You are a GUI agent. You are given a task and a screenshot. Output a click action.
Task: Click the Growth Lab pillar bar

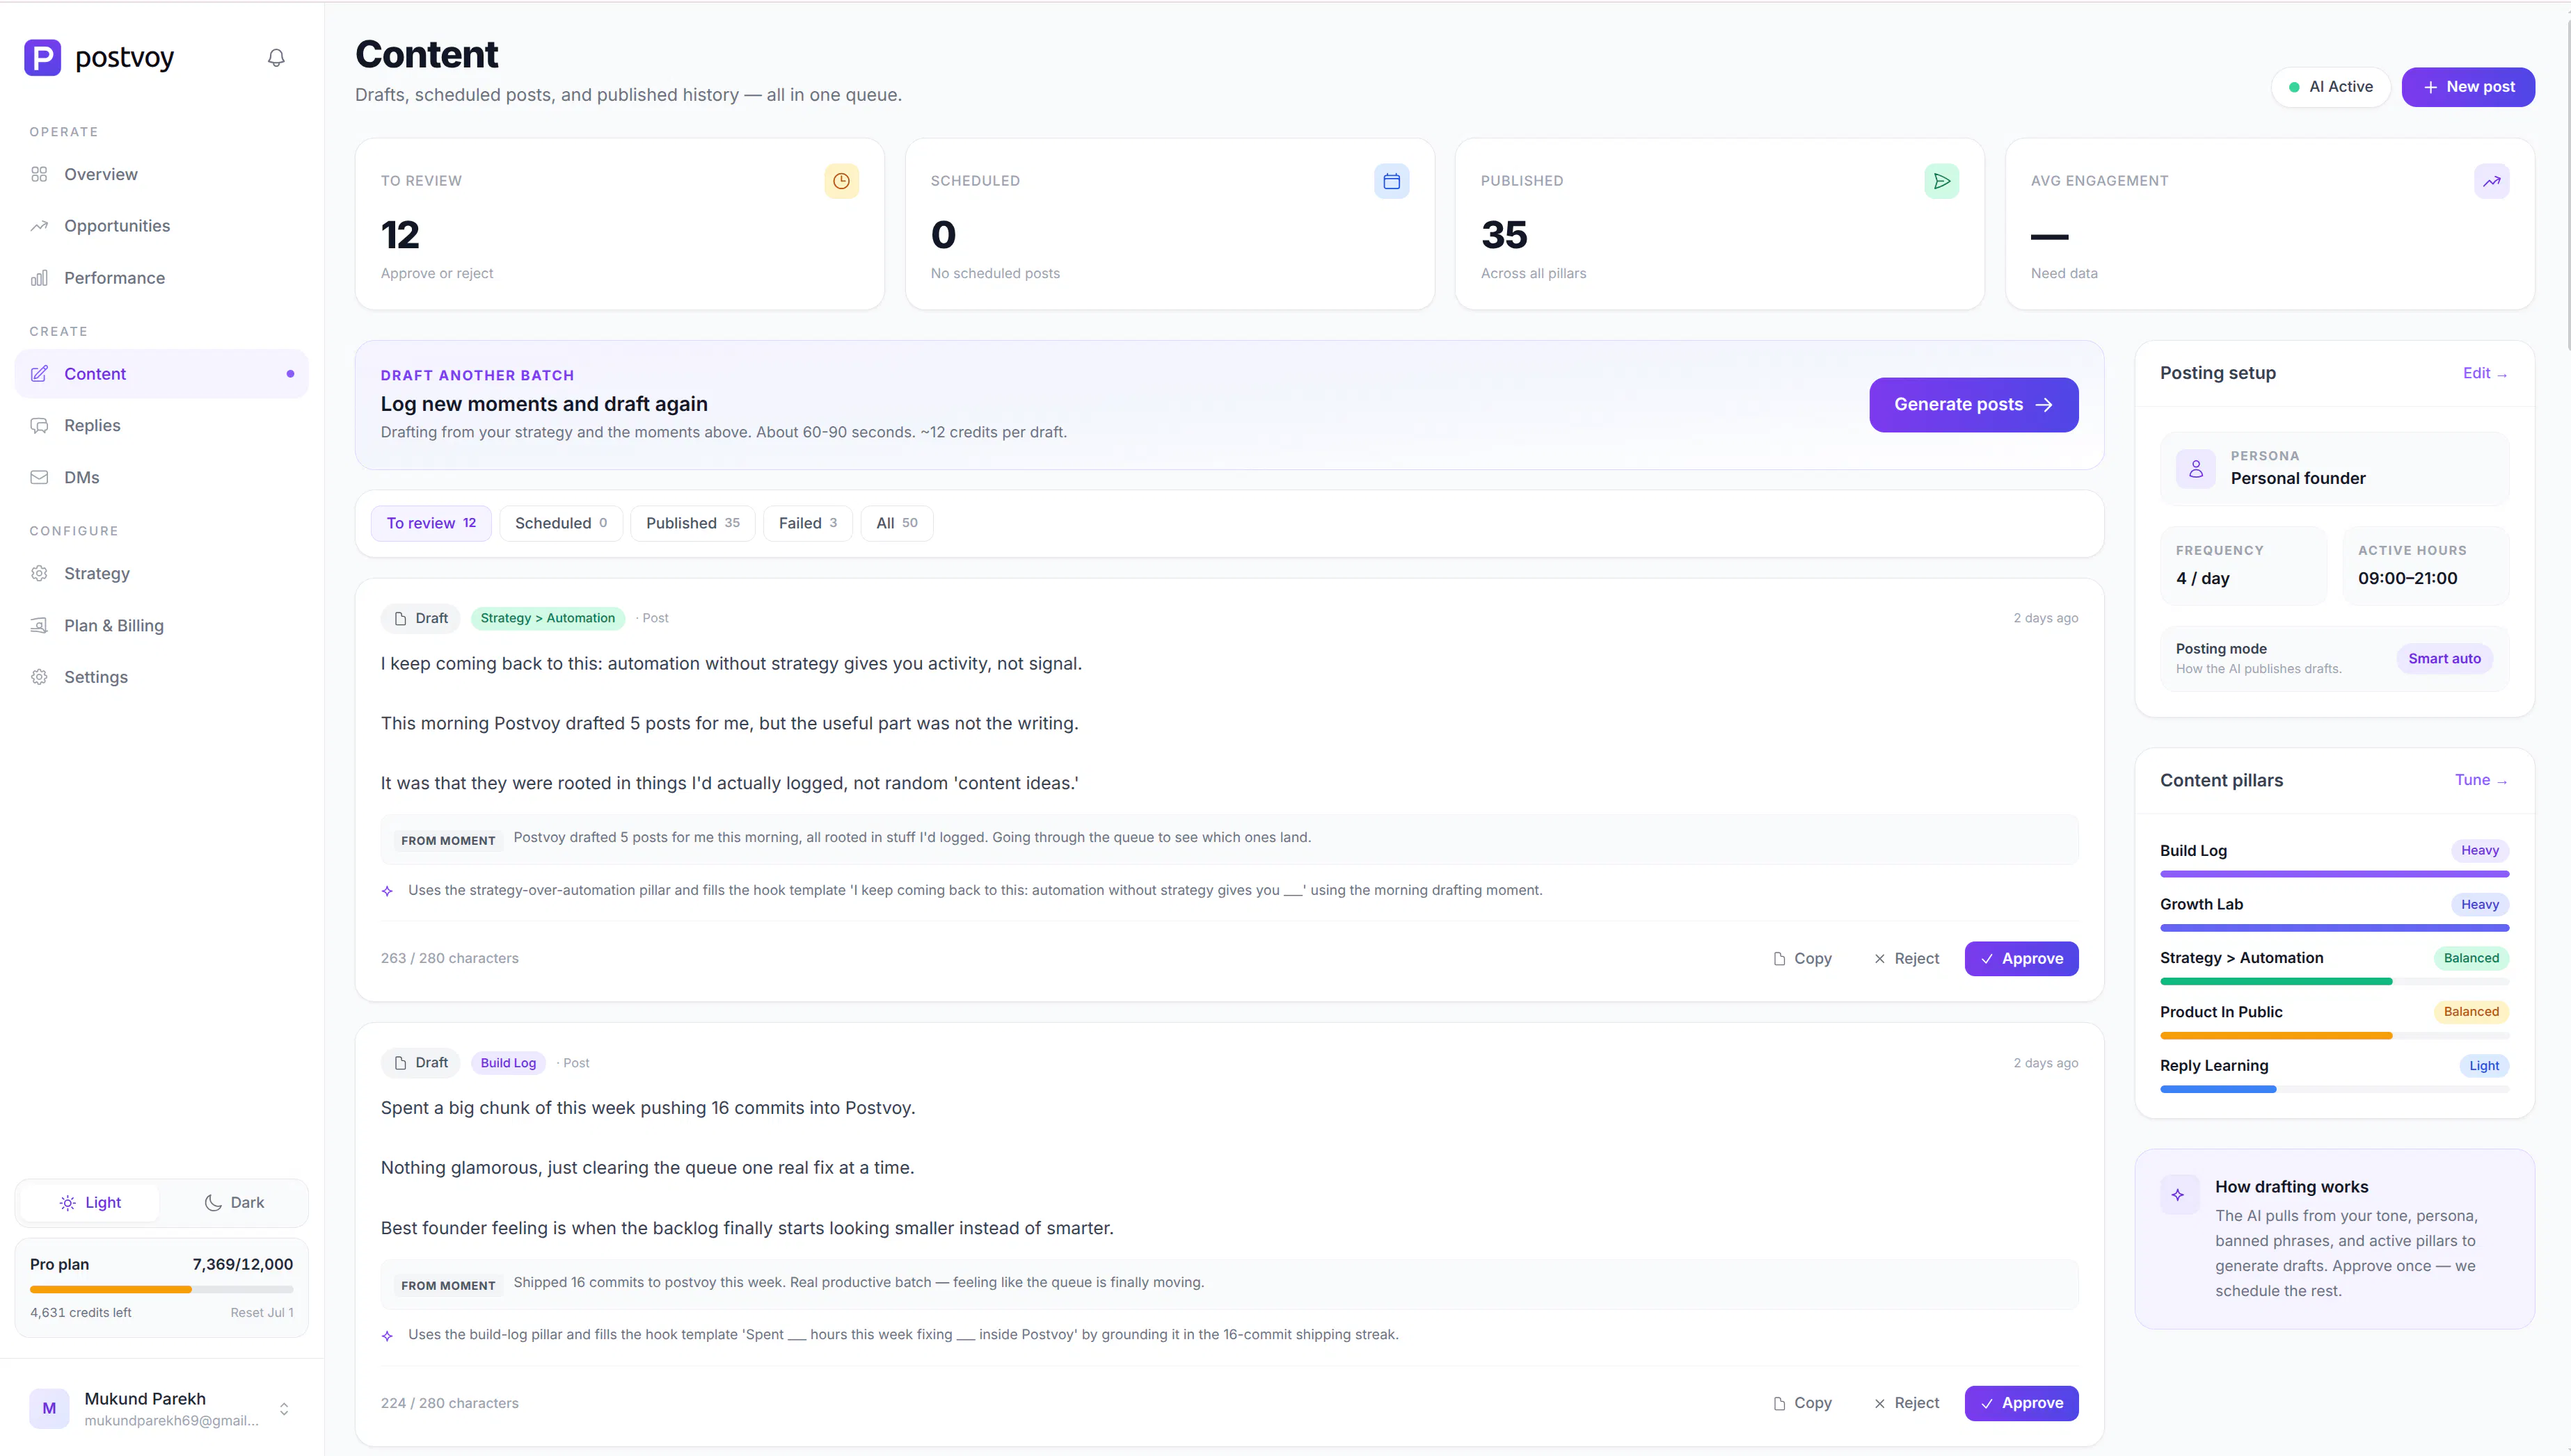pos(2334,928)
